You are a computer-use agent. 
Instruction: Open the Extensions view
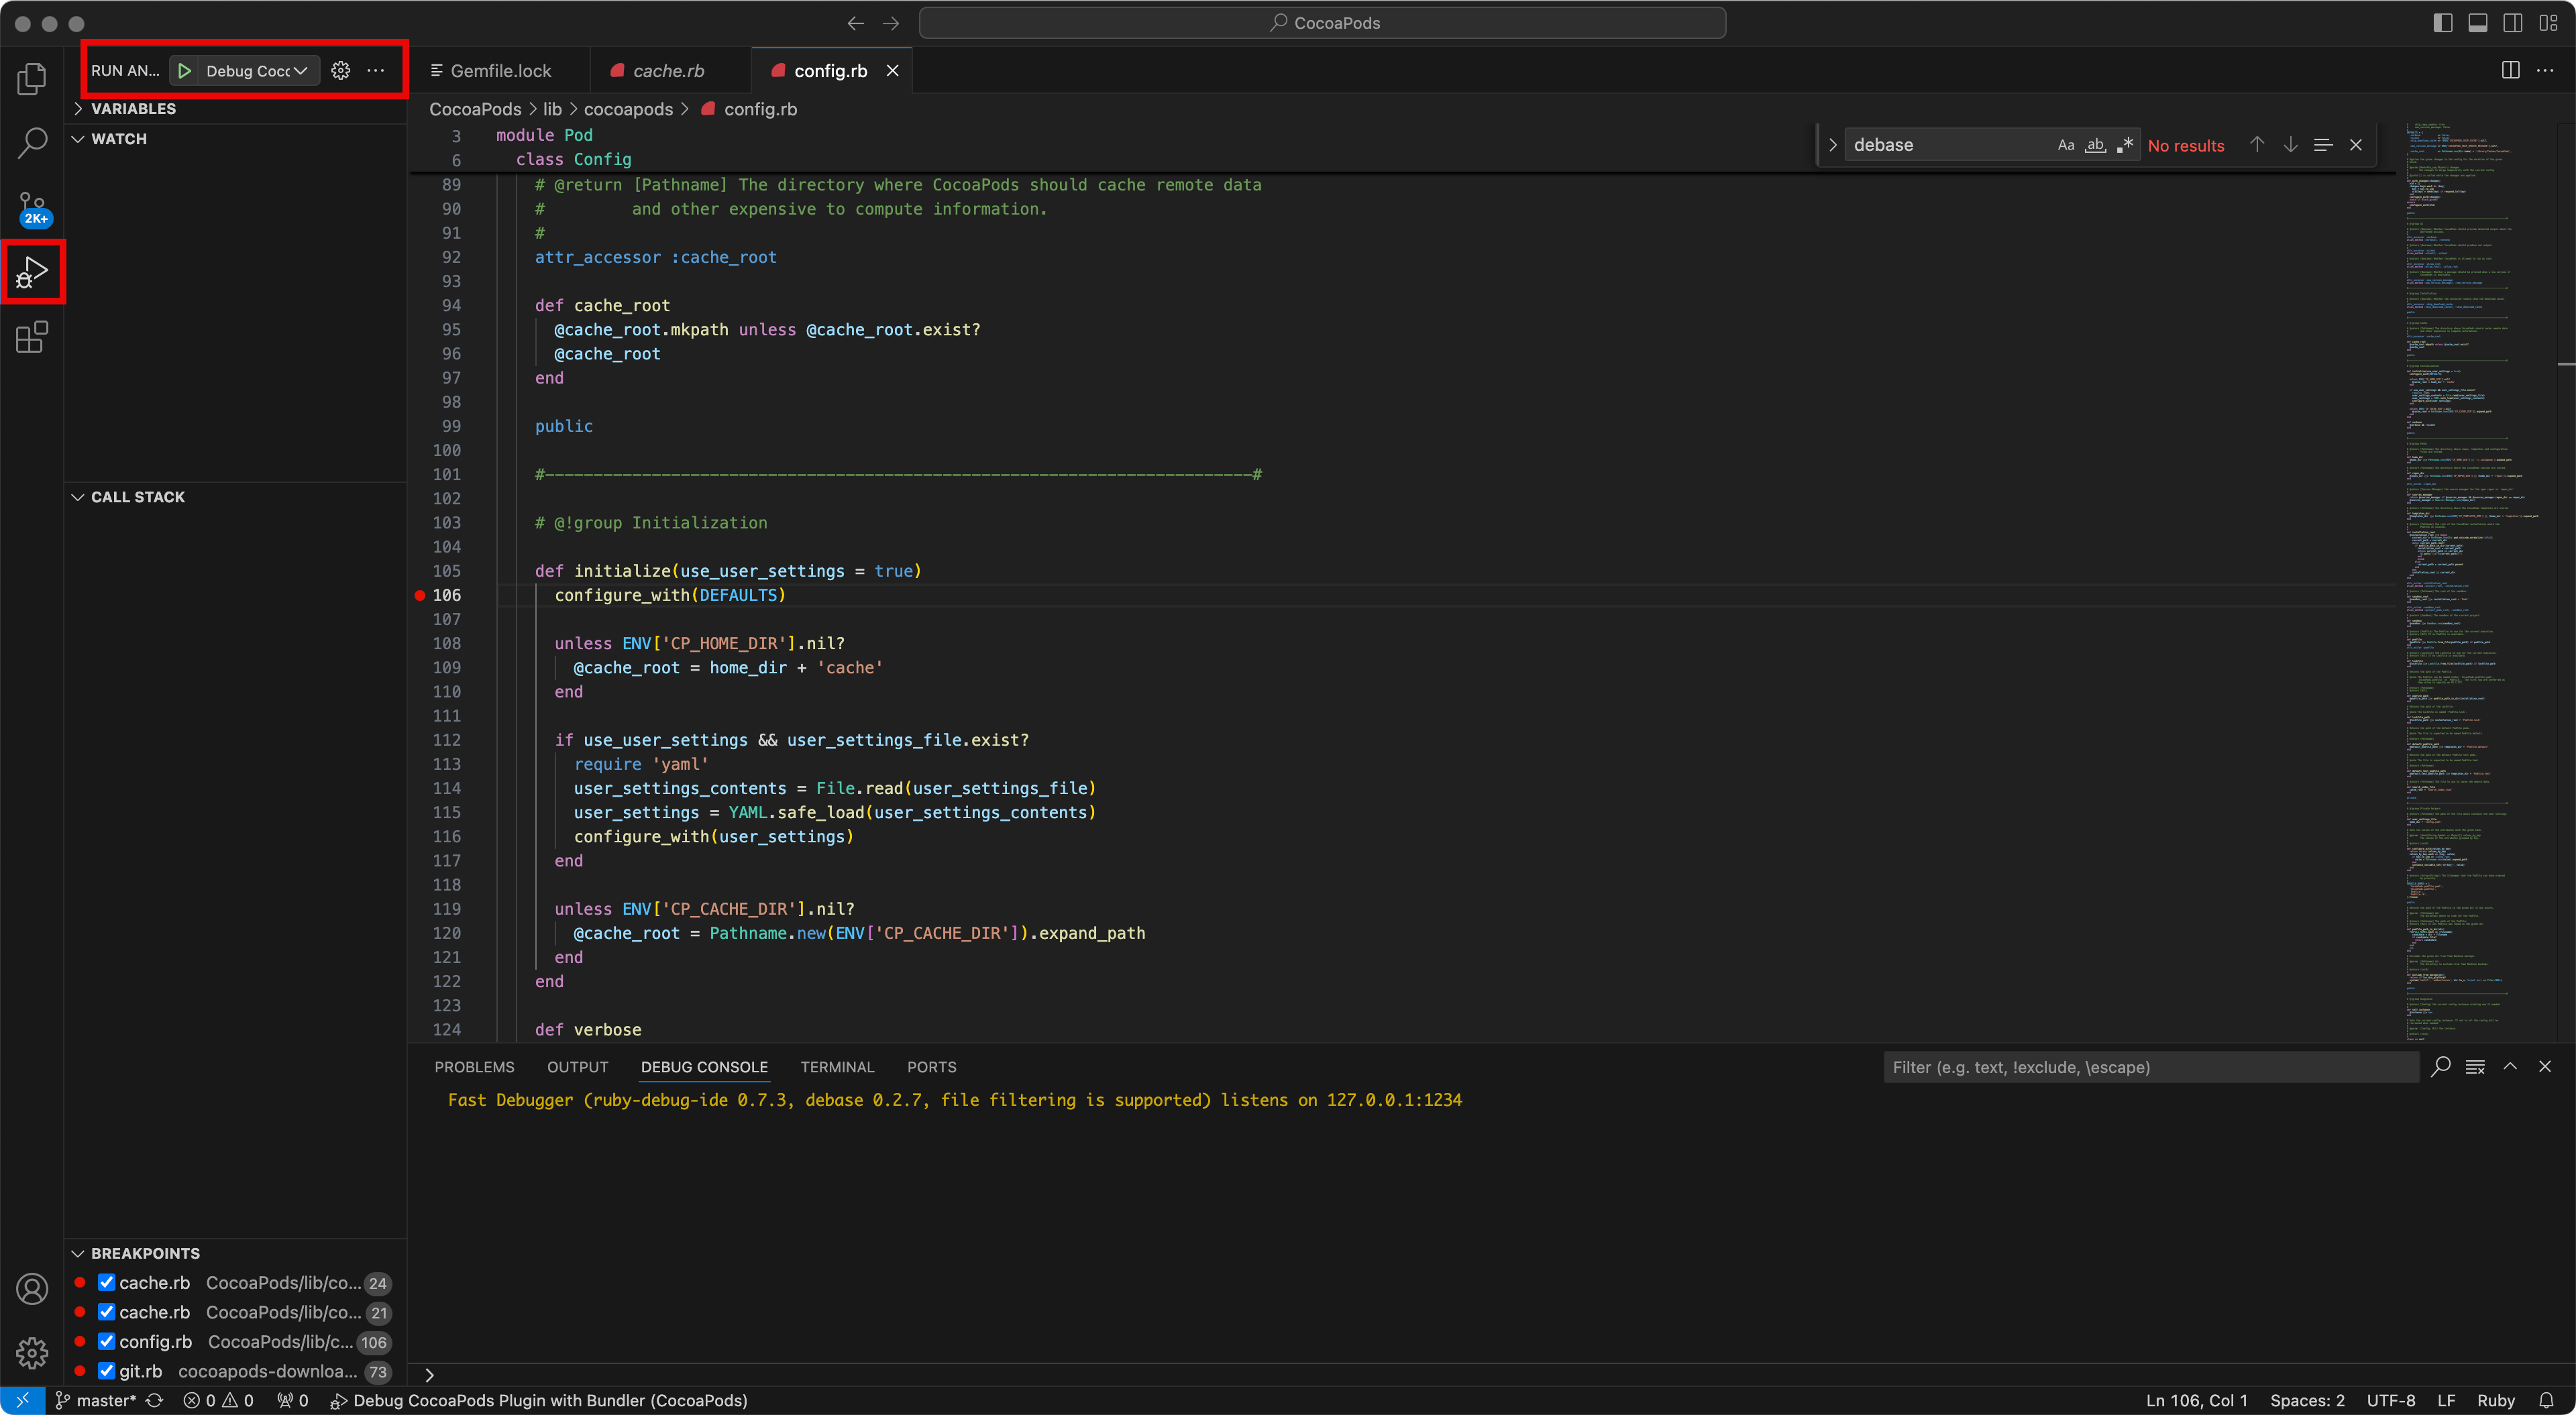point(32,337)
